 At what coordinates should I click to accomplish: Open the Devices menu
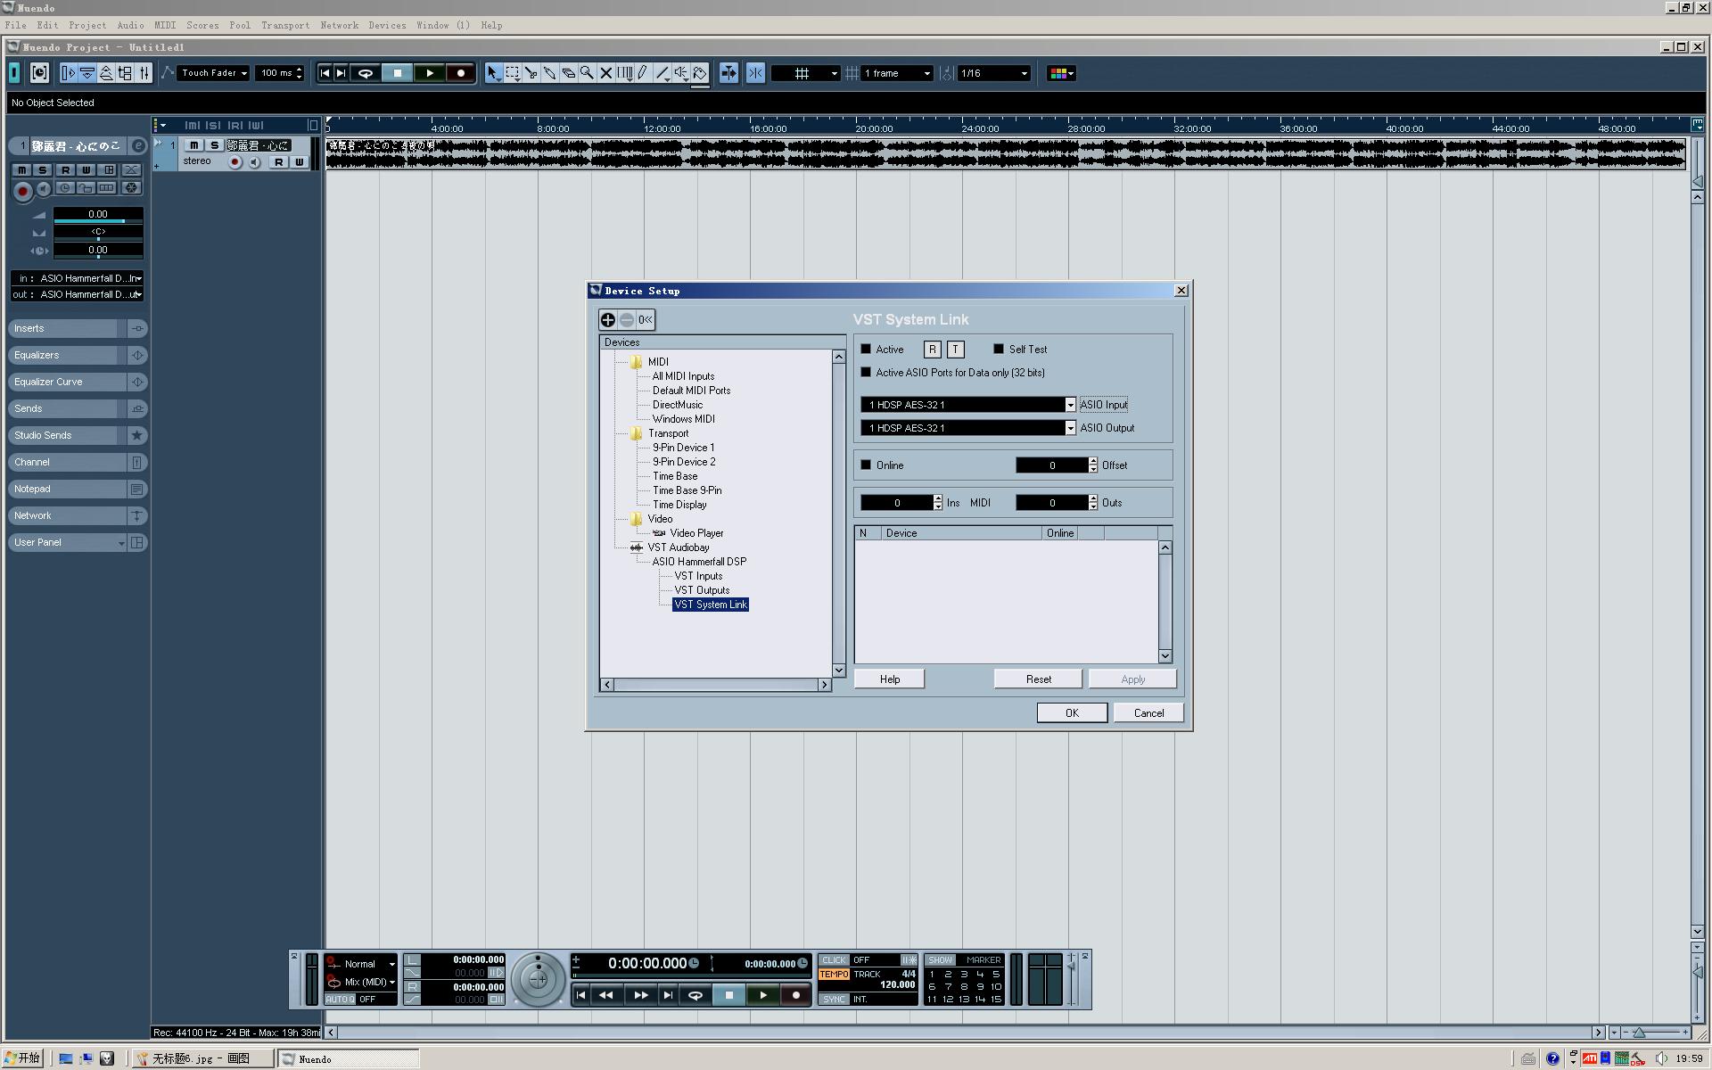click(x=387, y=25)
